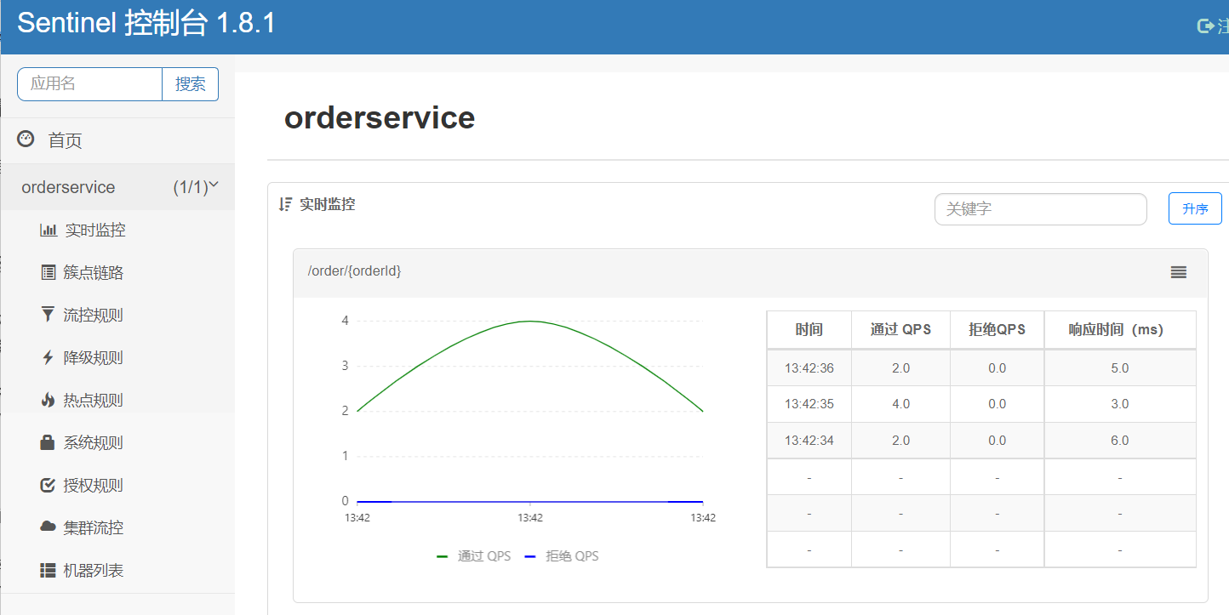
Task: Click the 3.0 response time cell
Action: pos(1120,404)
